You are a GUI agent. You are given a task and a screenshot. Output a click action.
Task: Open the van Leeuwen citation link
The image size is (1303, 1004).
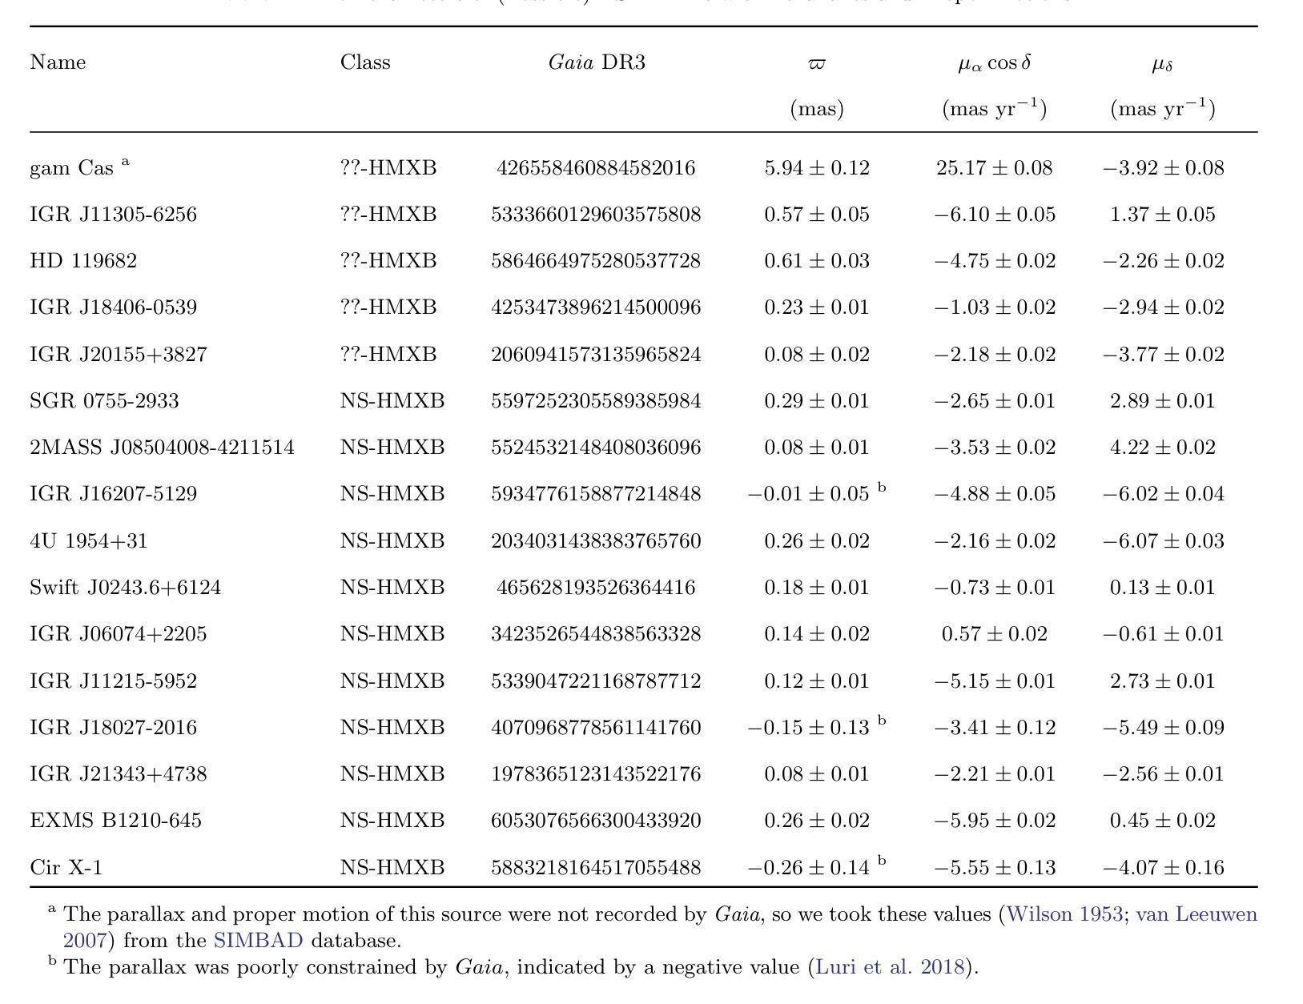coord(1196,914)
